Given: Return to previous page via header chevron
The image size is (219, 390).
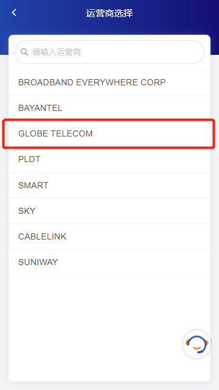Looking at the screenshot, I should point(14,12).
